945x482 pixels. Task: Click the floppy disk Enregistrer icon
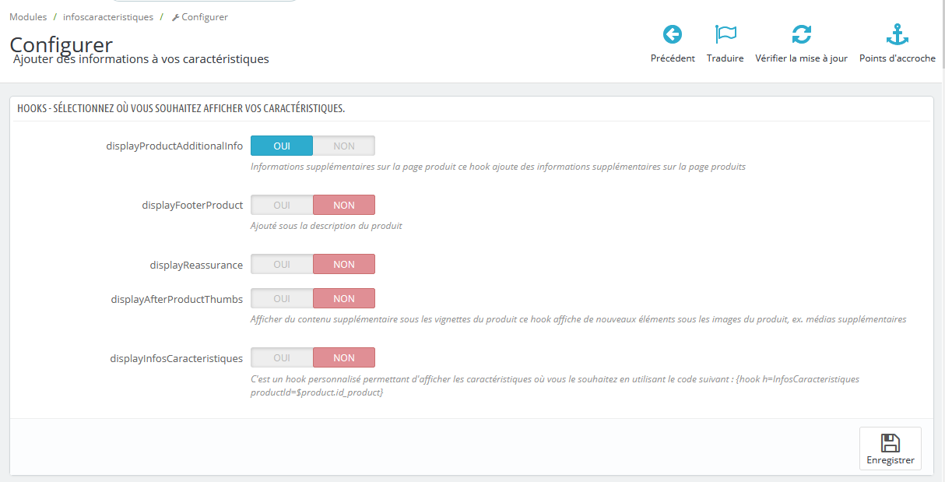coord(891,443)
